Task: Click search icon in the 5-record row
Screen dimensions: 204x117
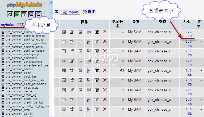Action: pos(80,51)
